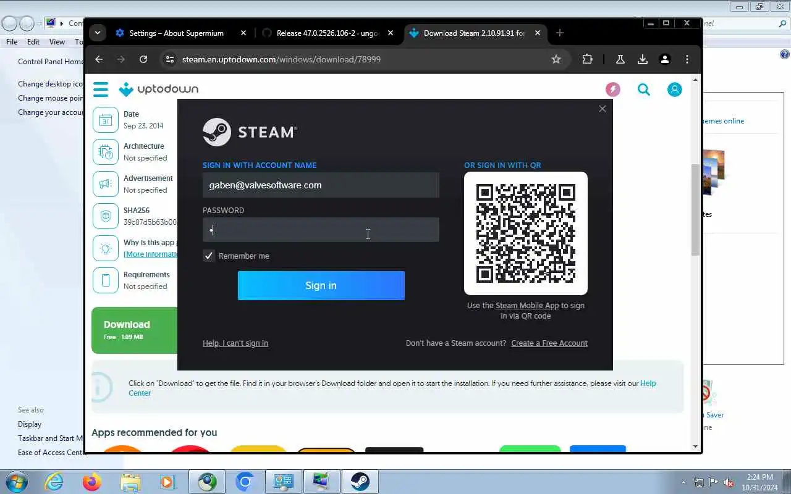Image resolution: width=791 pixels, height=494 pixels.
Task: Open 'Help, I can't sign in' link
Action: [235, 343]
